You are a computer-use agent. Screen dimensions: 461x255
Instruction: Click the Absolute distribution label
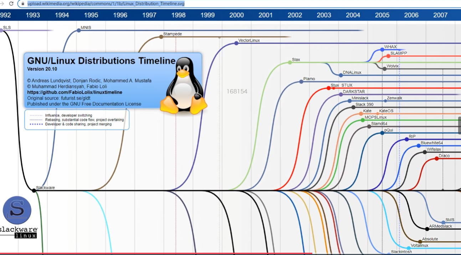pyautogui.click(x=430, y=239)
